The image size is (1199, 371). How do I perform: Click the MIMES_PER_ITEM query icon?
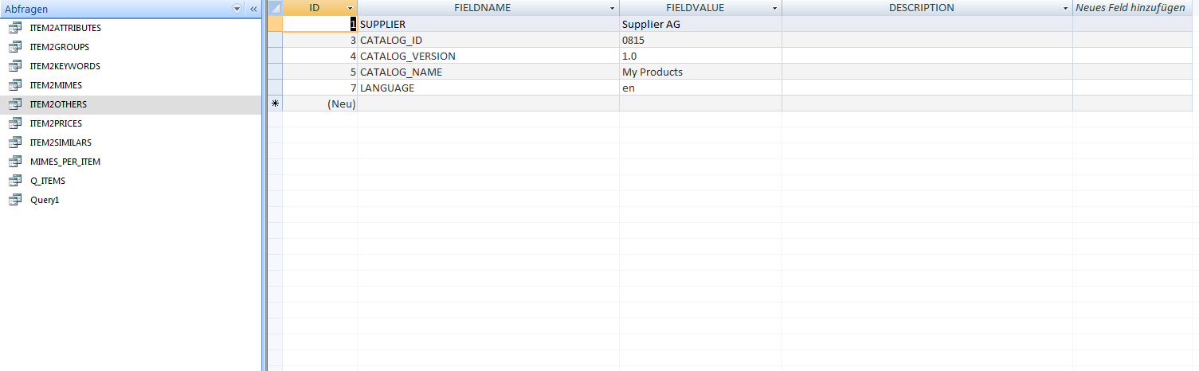pyautogui.click(x=14, y=162)
